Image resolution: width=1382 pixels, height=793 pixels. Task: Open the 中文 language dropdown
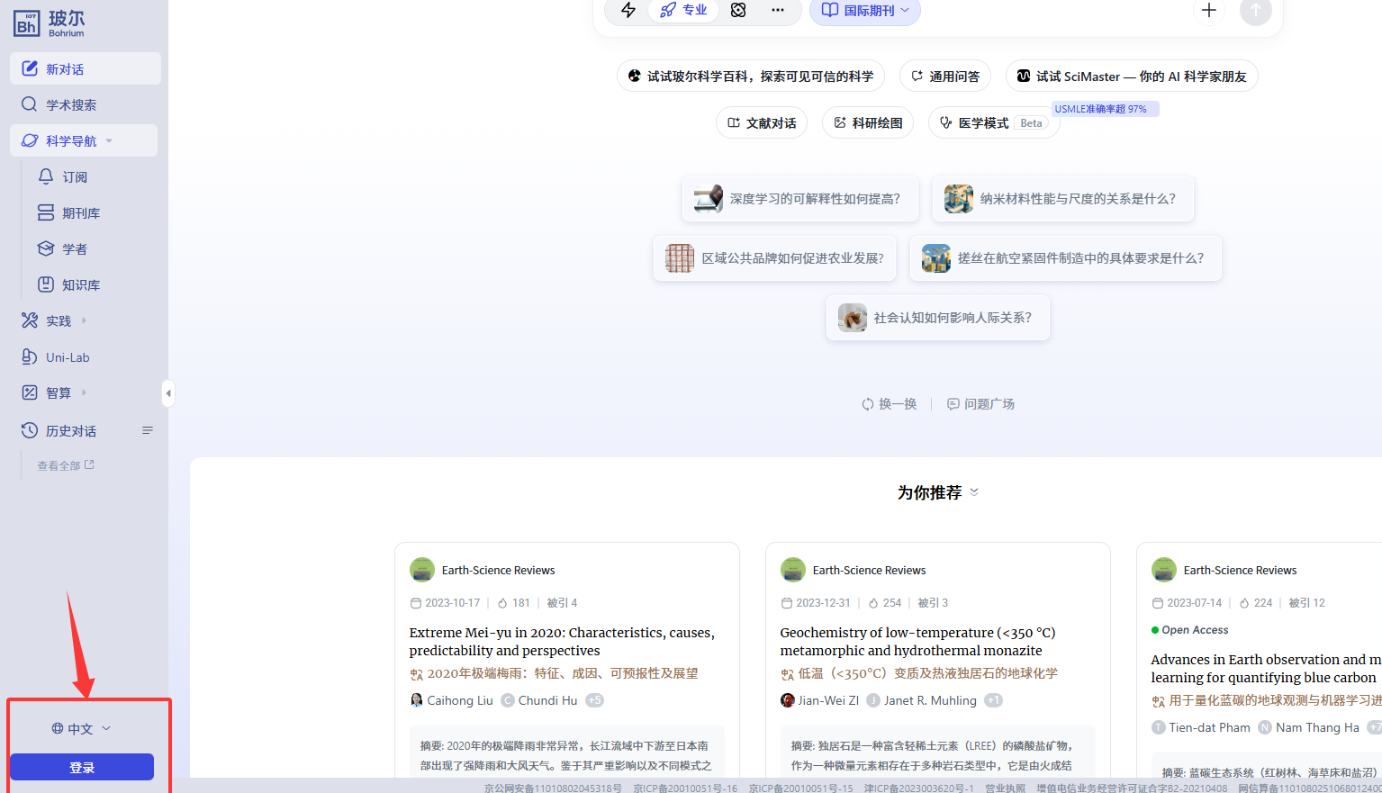pos(81,728)
